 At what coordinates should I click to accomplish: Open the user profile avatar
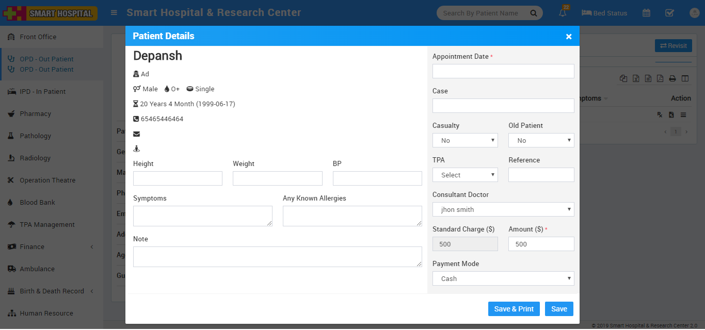coord(693,13)
